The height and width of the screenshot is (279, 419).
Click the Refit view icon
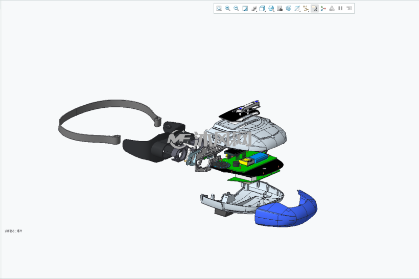tap(219, 8)
